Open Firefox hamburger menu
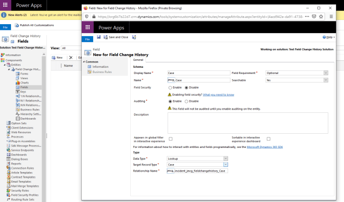Viewport: 344px width, 202px height. 332,16
